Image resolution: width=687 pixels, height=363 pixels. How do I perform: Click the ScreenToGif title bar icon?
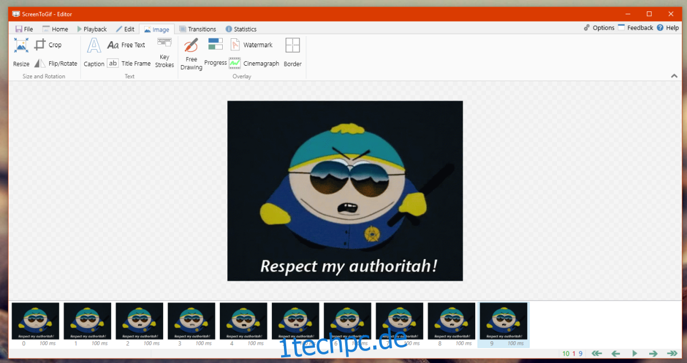(x=17, y=14)
